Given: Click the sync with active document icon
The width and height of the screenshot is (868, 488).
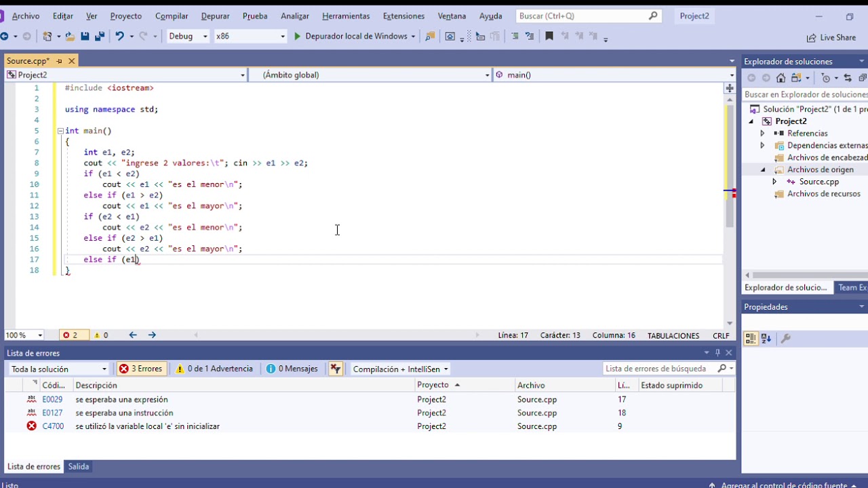Looking at the screenshot, I should coord(848,78).
